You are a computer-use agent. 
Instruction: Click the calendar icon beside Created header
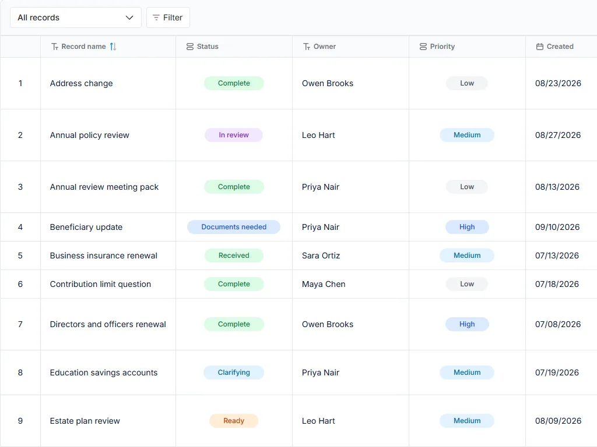click(x=540, y=47)
